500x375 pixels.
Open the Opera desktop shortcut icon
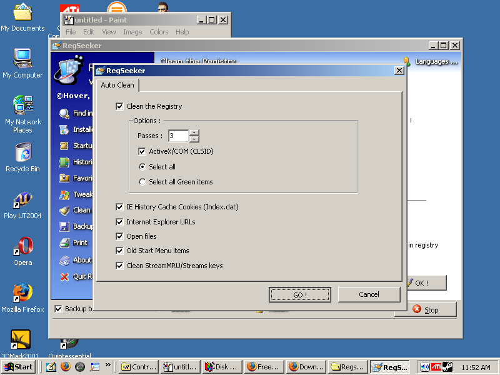[23, 246]
